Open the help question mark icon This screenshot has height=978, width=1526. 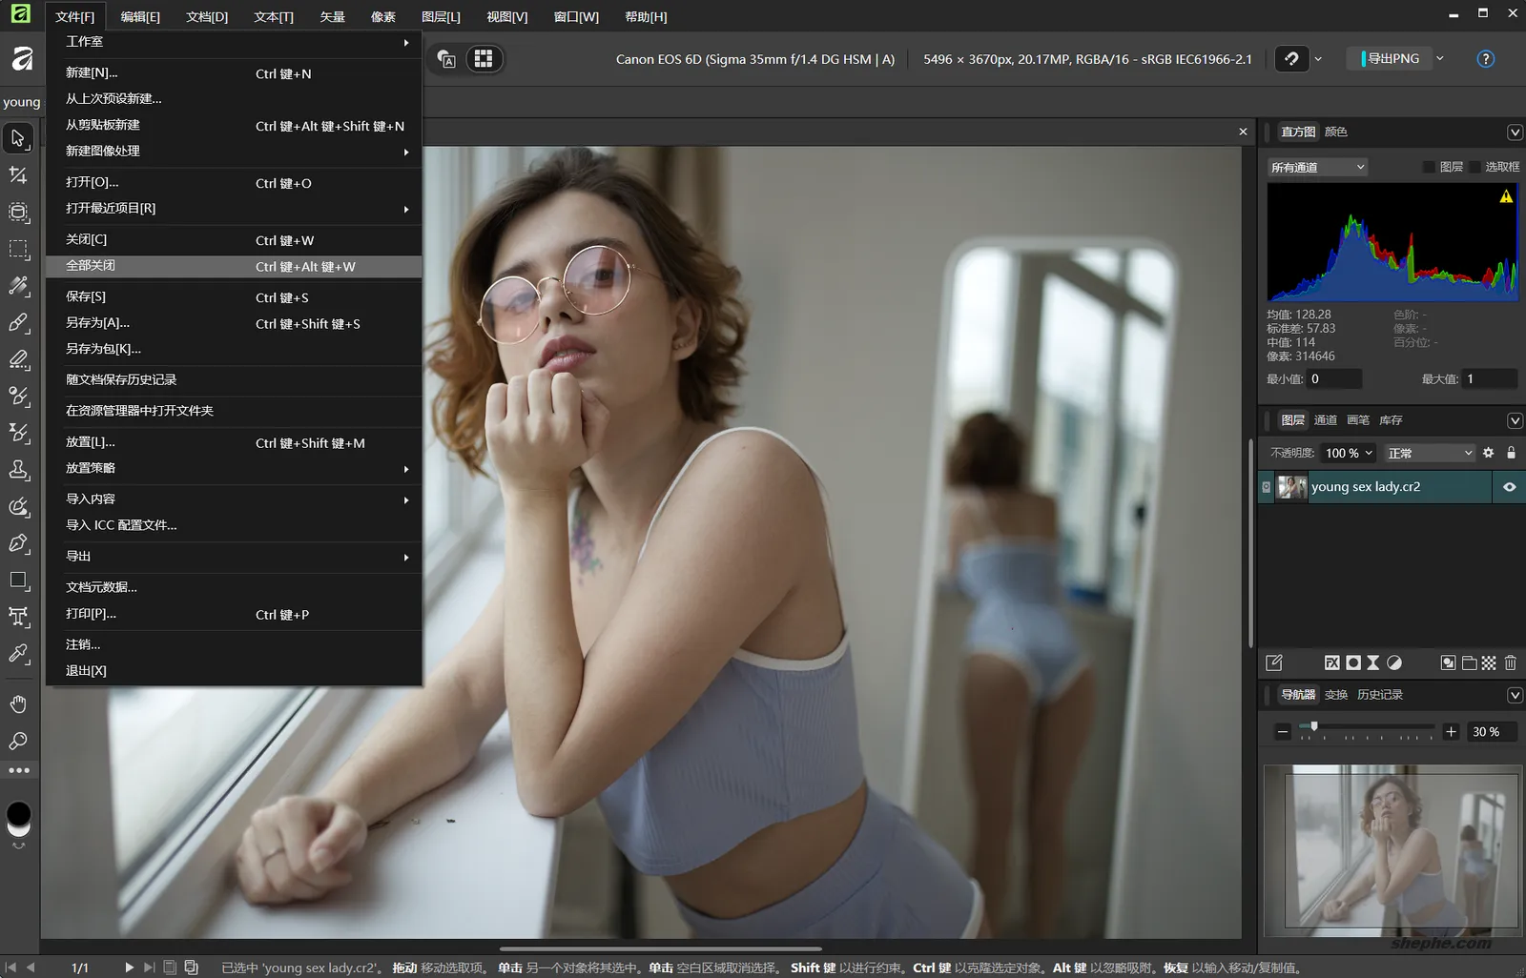click(x=1485, y=59)
